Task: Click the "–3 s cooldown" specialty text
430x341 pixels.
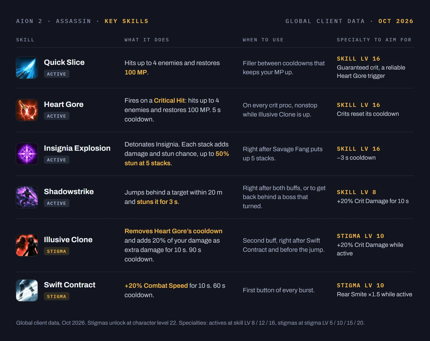Action: coord(356,158)
